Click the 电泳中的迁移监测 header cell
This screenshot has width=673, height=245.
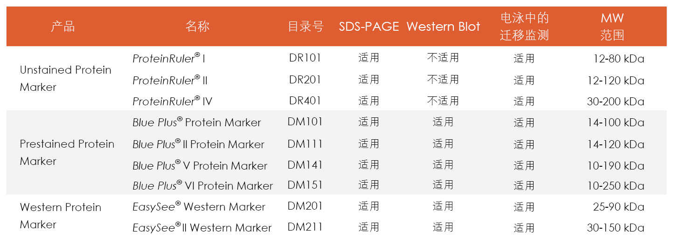tap(524, 27)
